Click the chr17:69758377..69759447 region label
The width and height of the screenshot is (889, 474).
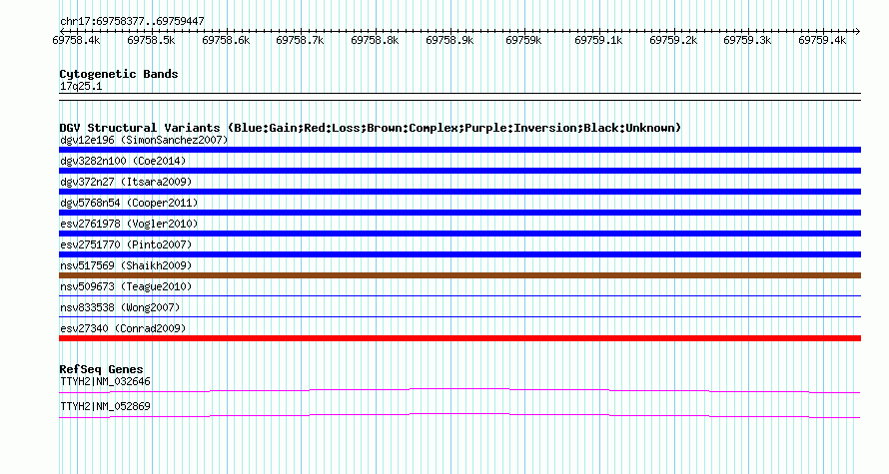[132, 21]
